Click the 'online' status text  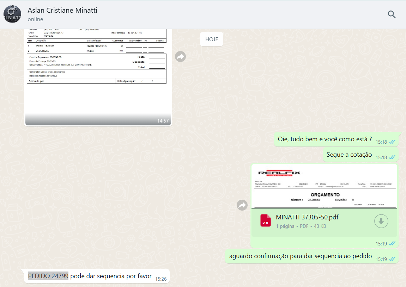point(35,19)
